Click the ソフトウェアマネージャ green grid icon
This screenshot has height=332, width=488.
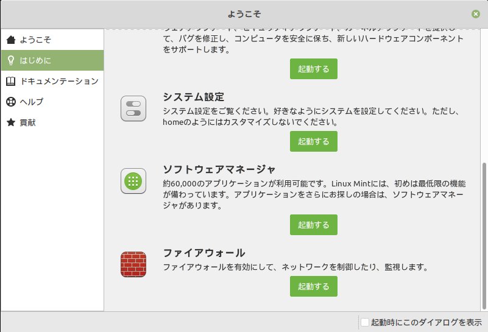pyautogui.click(x=133, y=181)
